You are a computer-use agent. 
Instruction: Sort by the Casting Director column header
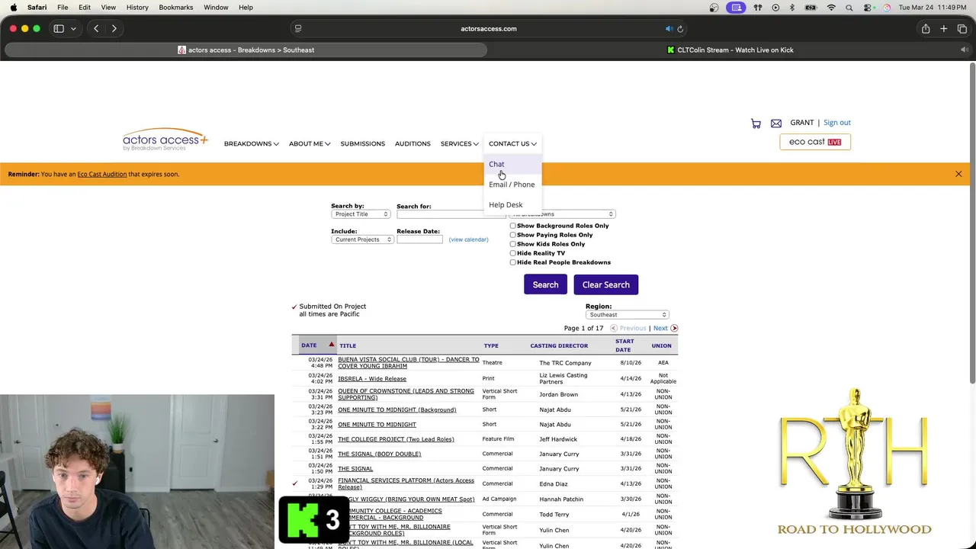click(x=559, y=346)
